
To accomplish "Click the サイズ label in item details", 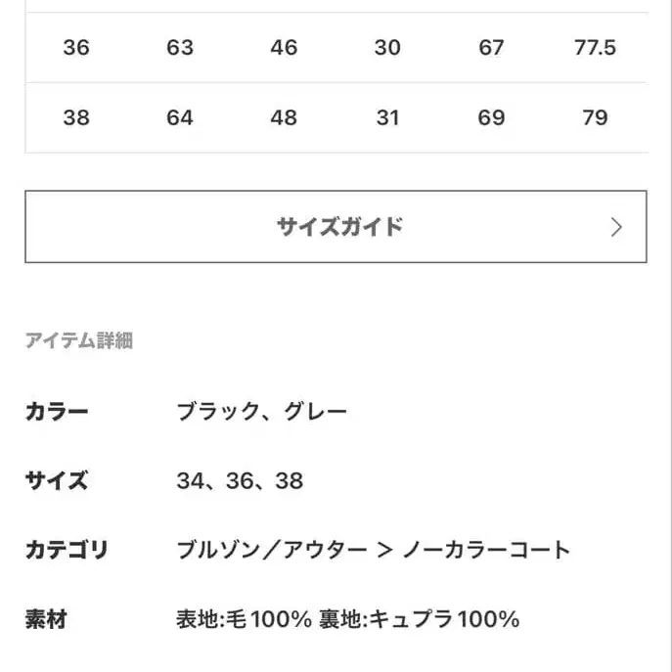I will 57,480.
